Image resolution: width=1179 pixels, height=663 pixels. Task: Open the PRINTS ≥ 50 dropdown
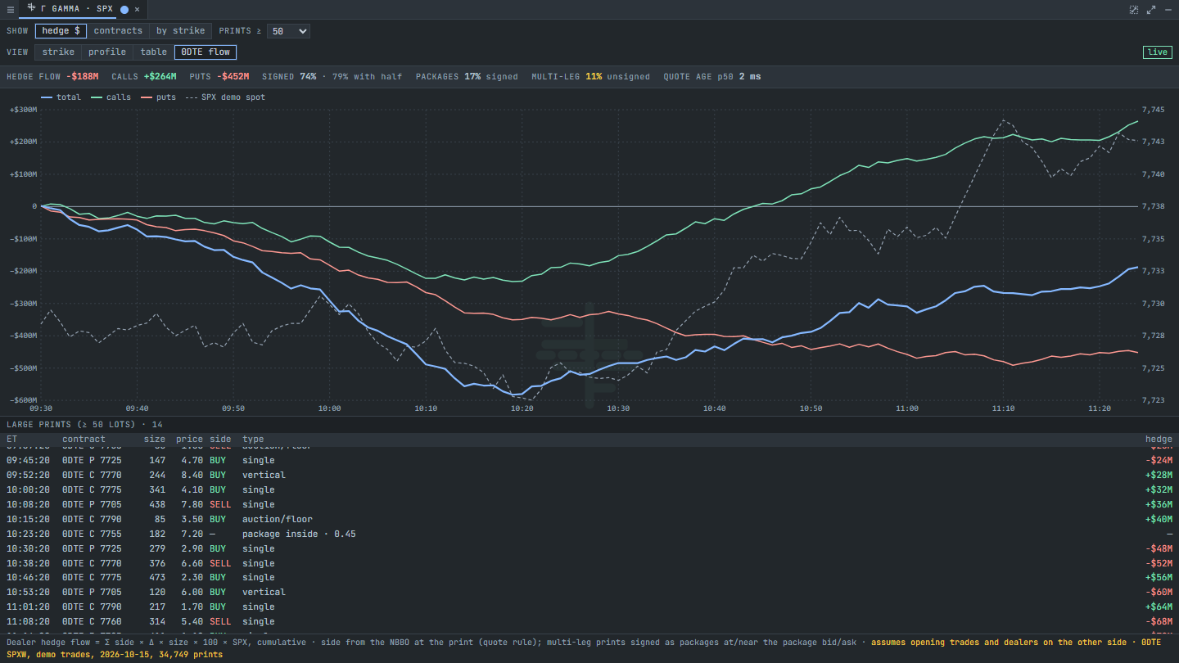288,31
